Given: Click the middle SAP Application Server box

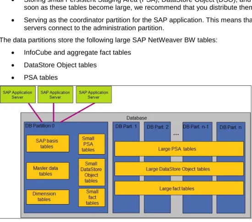Looking at the screenshot, I should click(55, 94).
